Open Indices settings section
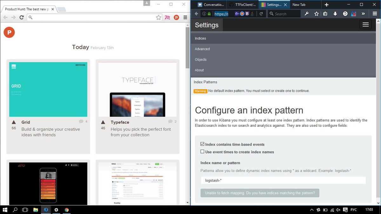The height and width of the screenshot is (214, 381). [283, 38]
